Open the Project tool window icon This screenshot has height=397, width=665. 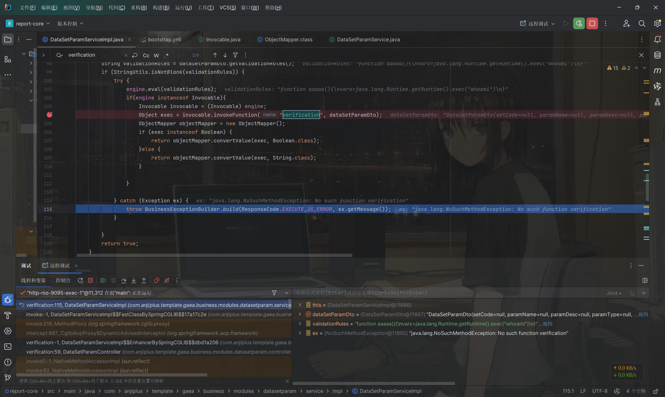8,39
